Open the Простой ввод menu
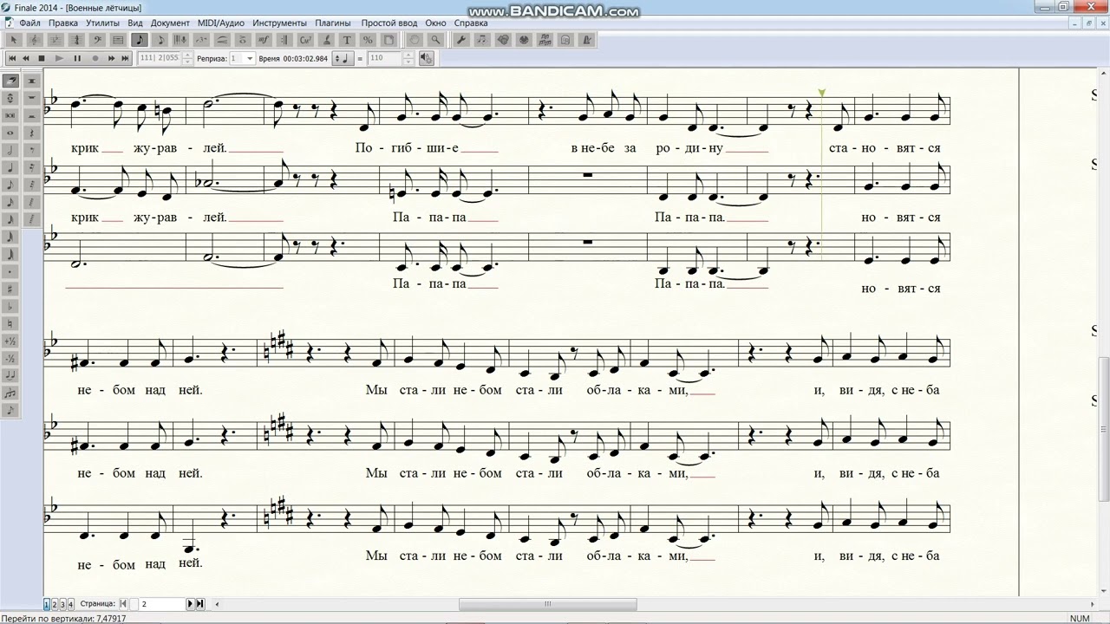 tap(389, 23)
